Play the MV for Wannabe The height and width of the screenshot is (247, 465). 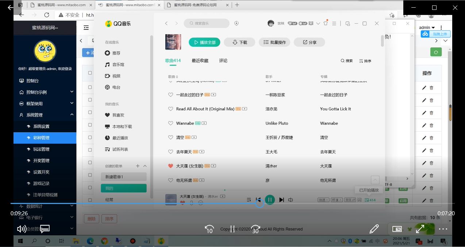pos(204,123)
